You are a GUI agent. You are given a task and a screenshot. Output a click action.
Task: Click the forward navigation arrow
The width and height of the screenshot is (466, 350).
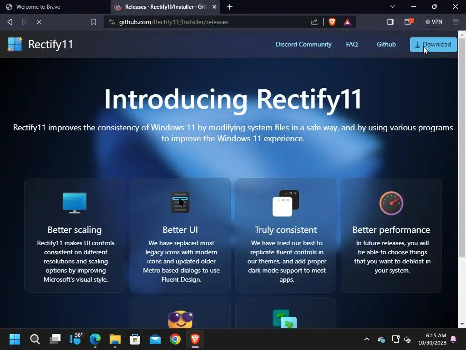pyautogui.click(x=25, y=22)
